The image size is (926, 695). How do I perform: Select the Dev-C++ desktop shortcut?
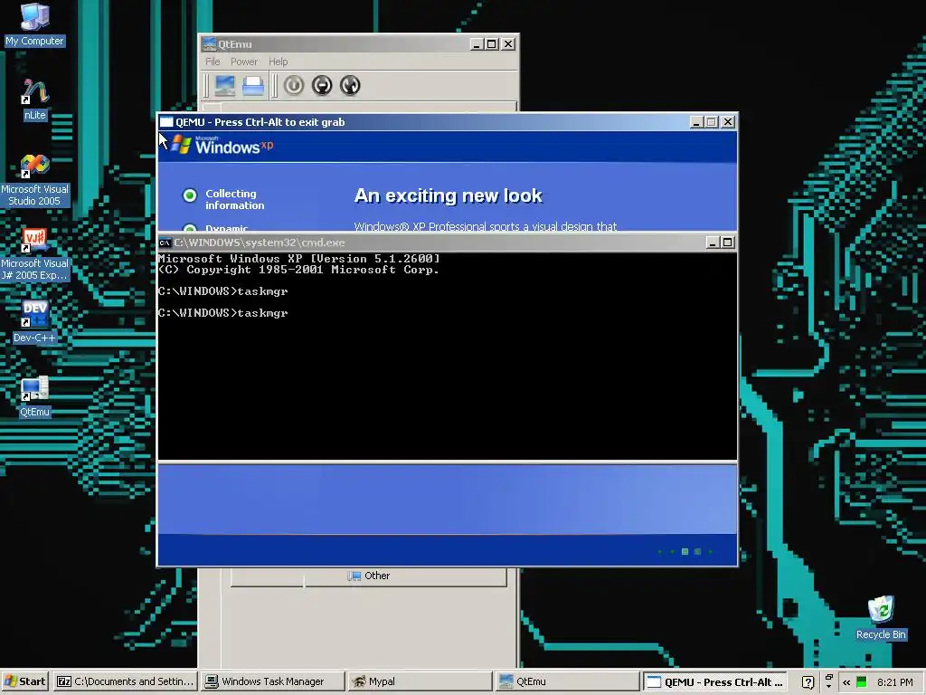coord(34,322)
